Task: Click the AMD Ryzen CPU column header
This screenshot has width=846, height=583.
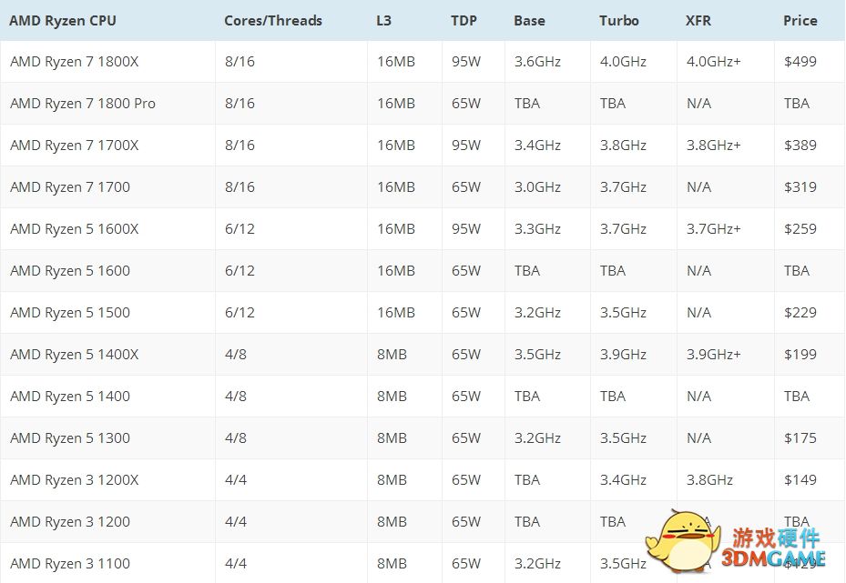Action: 63,20
